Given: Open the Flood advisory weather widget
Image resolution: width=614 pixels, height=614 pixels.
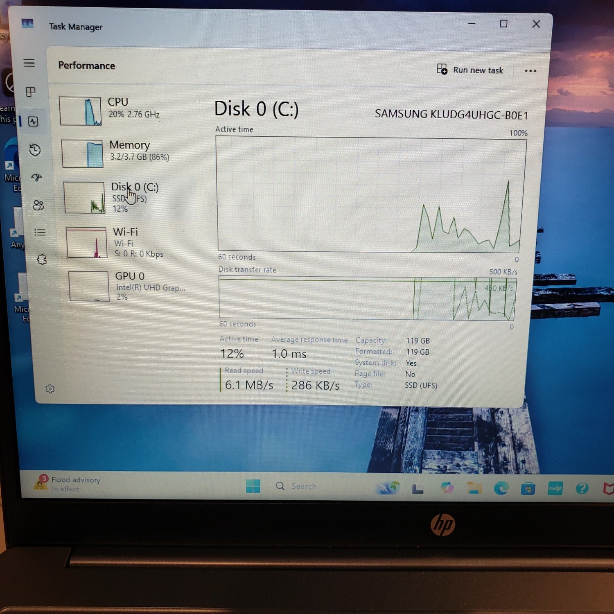Looking at the screenshot, I should (68, 484).
